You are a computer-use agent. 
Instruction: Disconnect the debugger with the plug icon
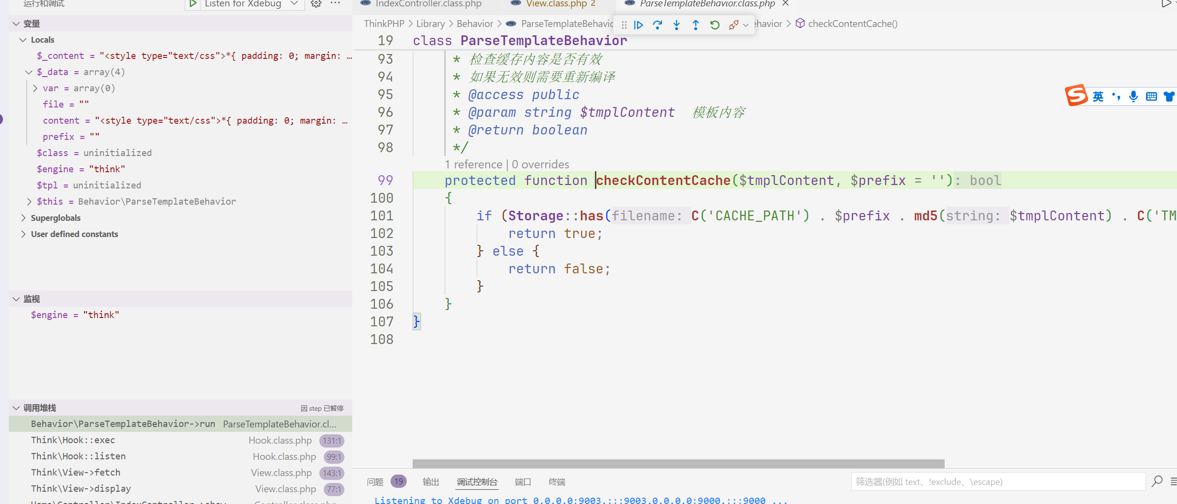click(733, 25)
